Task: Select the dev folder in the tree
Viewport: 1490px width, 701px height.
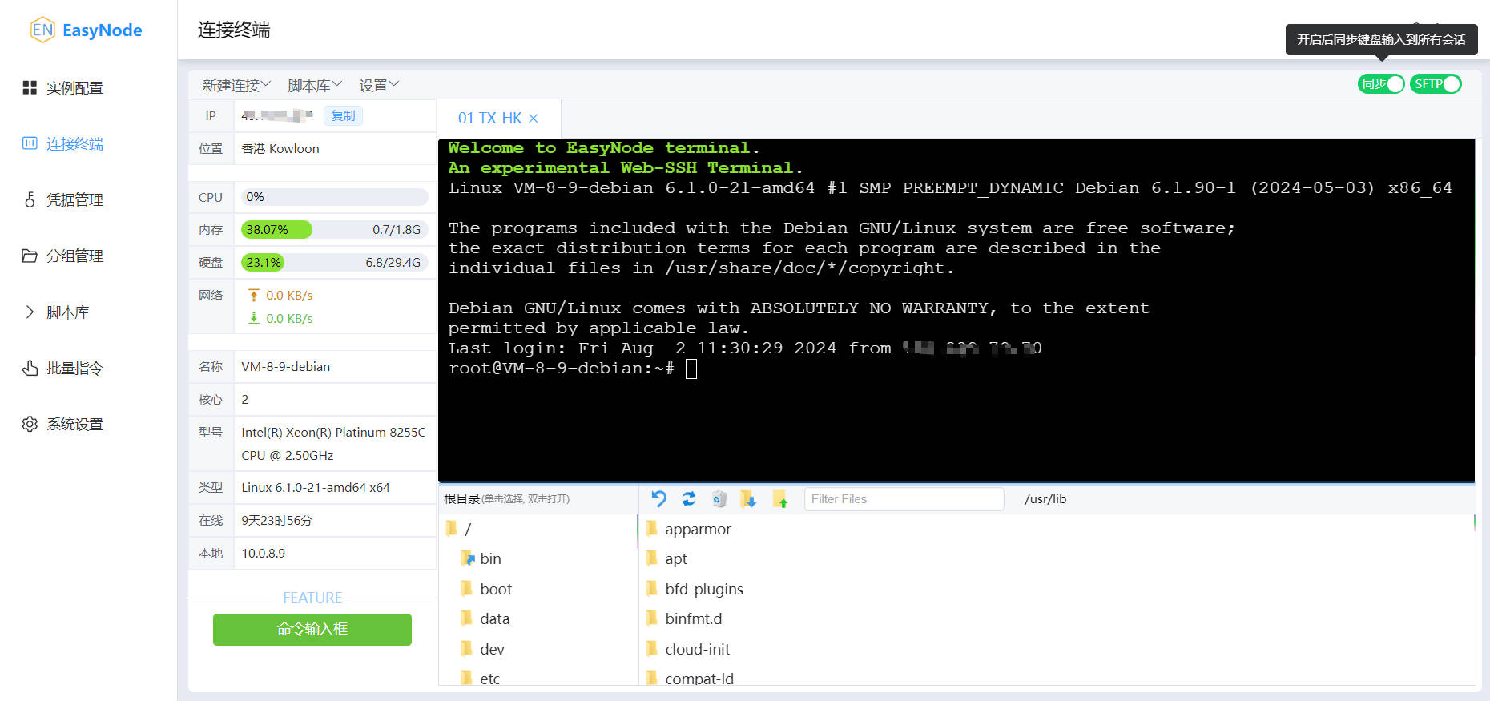Action: pyautogui.click(x=492, y=650)
